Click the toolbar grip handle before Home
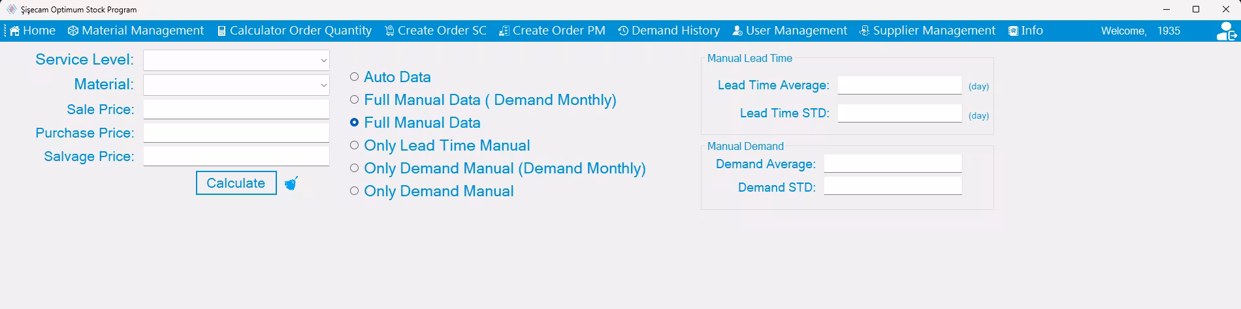 click(x=5, y=31)
